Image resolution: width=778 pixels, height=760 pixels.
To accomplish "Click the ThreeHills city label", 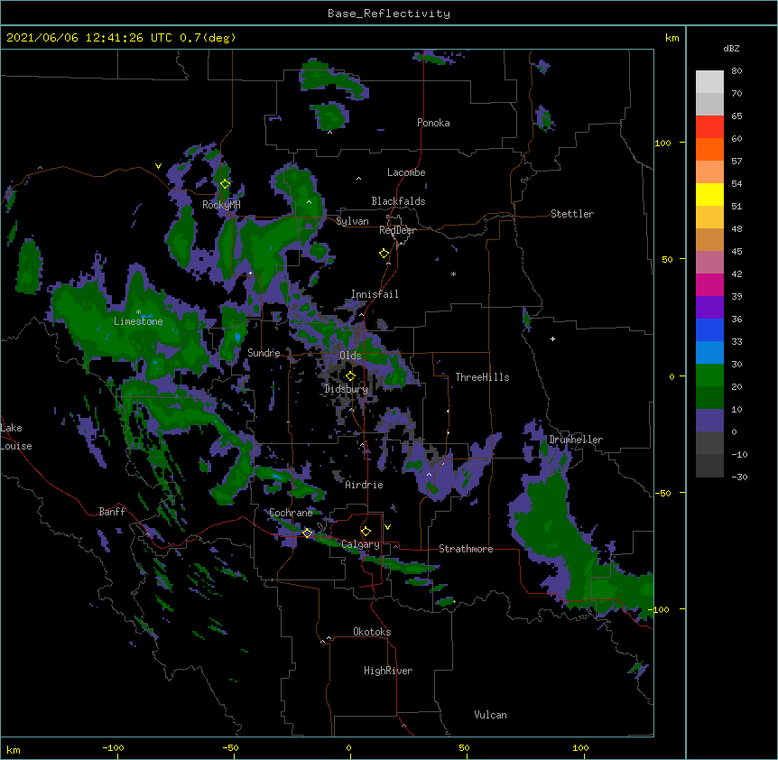I will click(x=482, y=377).
